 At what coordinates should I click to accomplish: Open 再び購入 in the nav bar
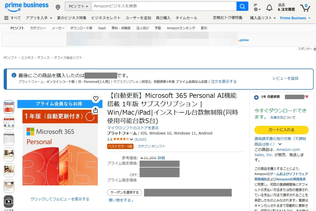point(163,18)
